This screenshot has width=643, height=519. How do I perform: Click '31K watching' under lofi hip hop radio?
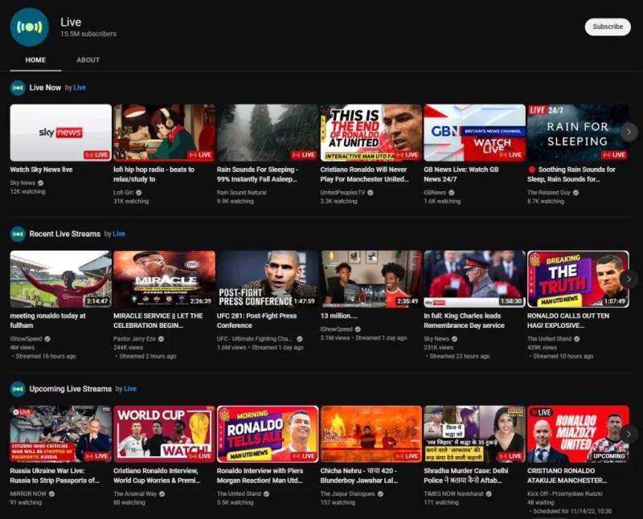131,202
